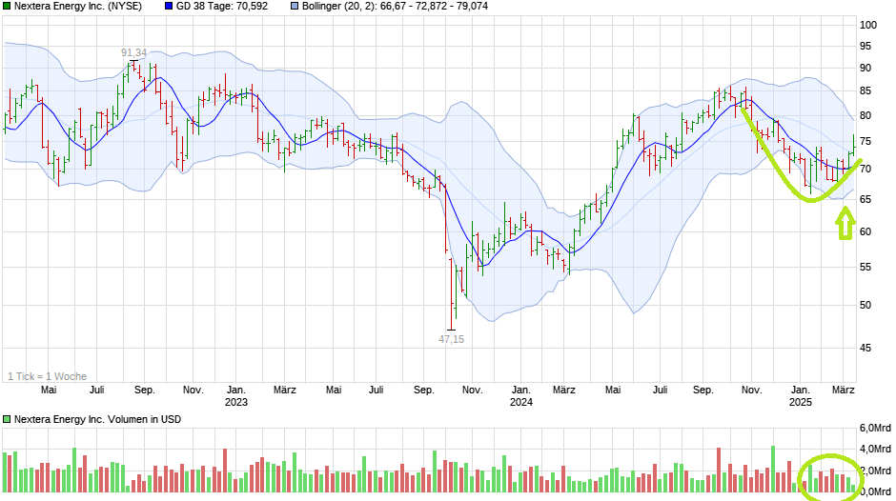
Task: Select the 91,34 high price label
Action: [134, 52]
